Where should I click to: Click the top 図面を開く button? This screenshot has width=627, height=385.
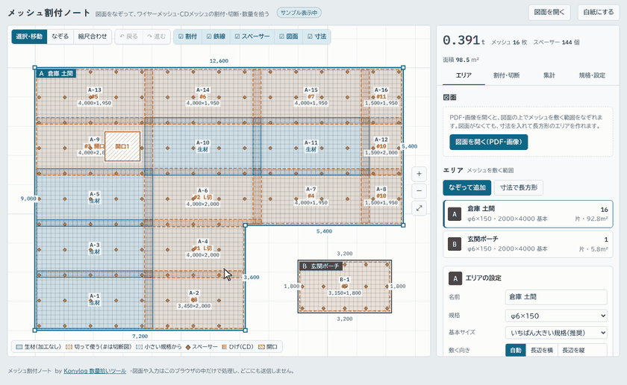click(549, 13)
